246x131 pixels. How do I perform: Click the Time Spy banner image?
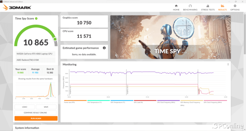171,37
